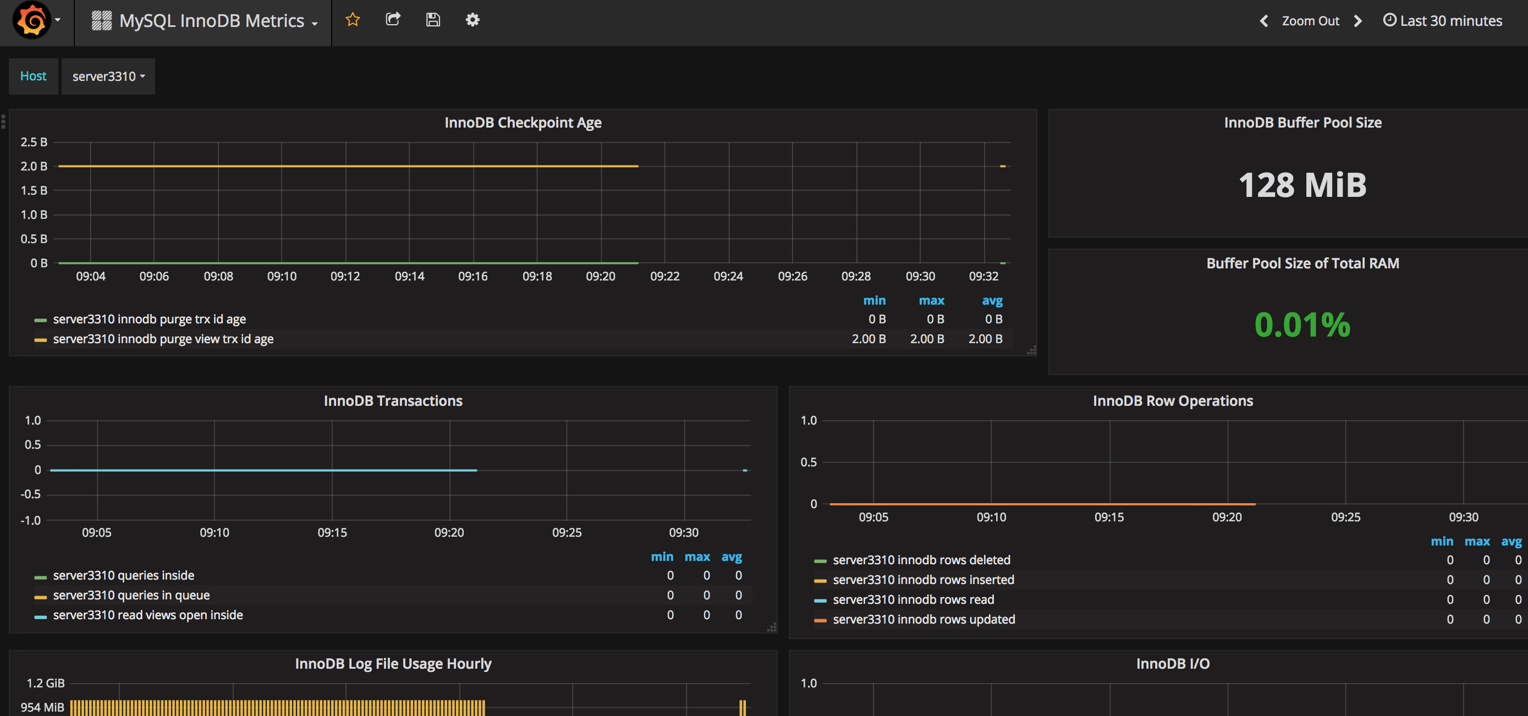Toggle innodb purge trx id age series
Image resolution: width=1528 pixels, height=716 pixels.
(150, 319)
